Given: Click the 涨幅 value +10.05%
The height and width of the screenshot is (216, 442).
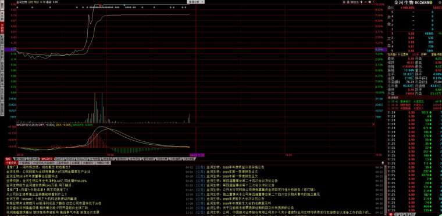Looking at the screenshot, I should (409, 67).
